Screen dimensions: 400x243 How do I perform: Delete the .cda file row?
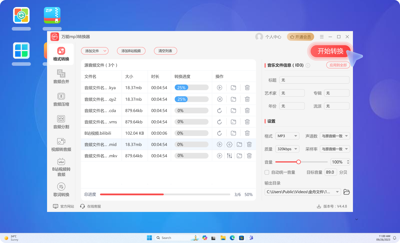pos(247,111)
